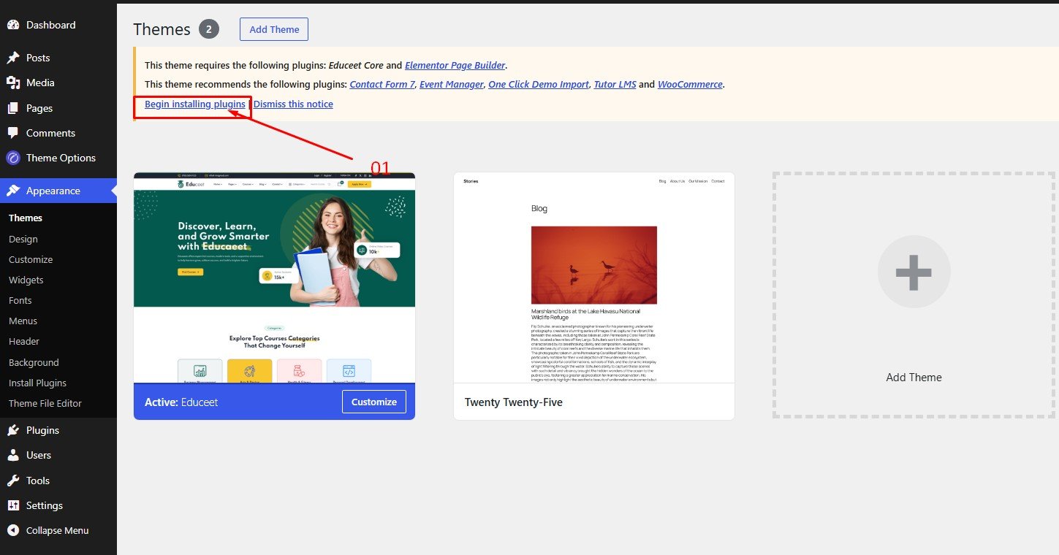
Task: Click the Comments speech bubble icon
Action: coord(12,133)
